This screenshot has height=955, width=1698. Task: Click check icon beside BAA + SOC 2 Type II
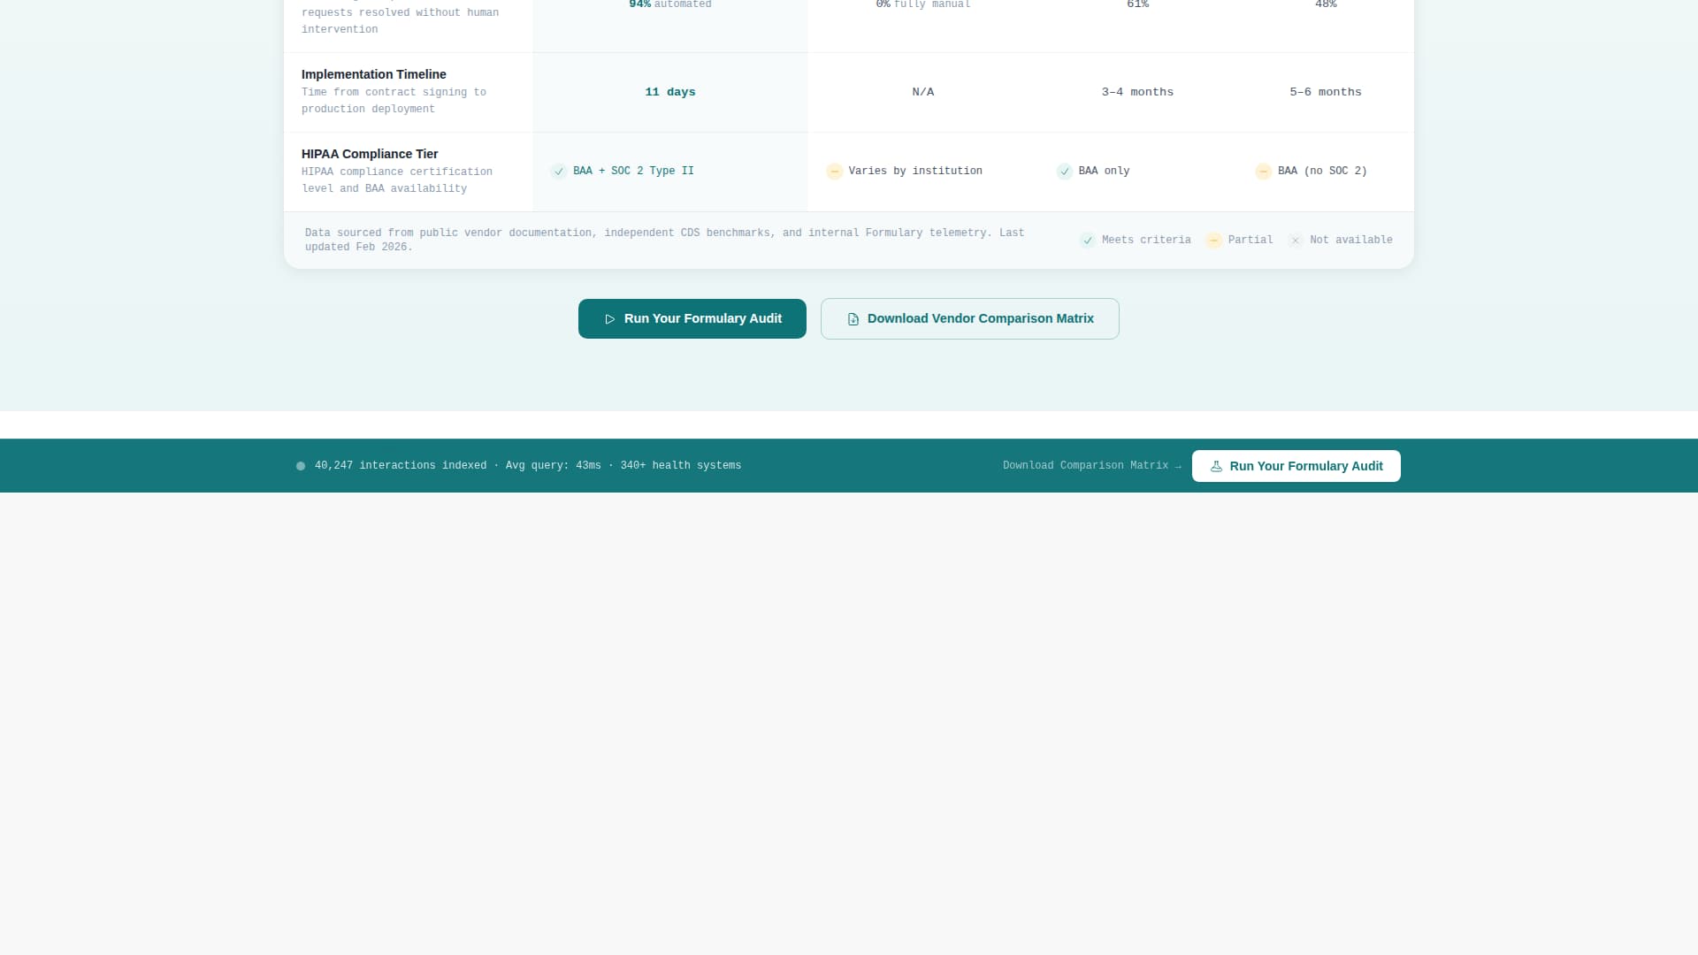click(x=559, y=172)
